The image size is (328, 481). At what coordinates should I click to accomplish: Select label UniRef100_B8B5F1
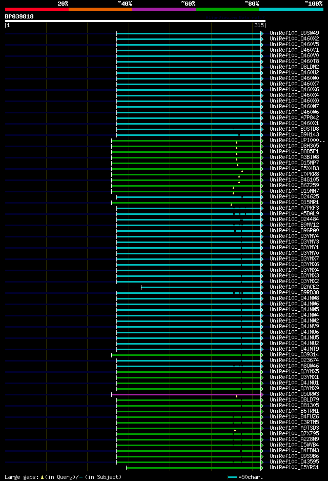click(294, 152)
